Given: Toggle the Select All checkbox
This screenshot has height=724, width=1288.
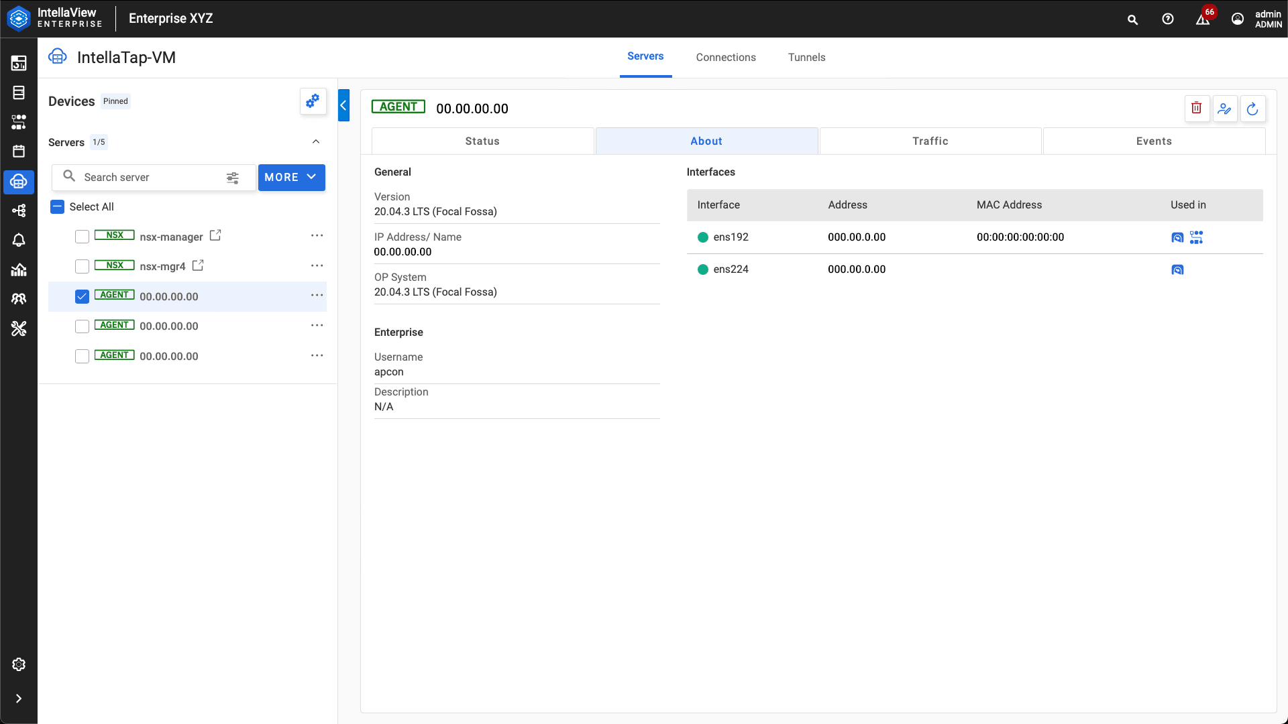Looking at the screenshot, I should (x=58, y=206).
